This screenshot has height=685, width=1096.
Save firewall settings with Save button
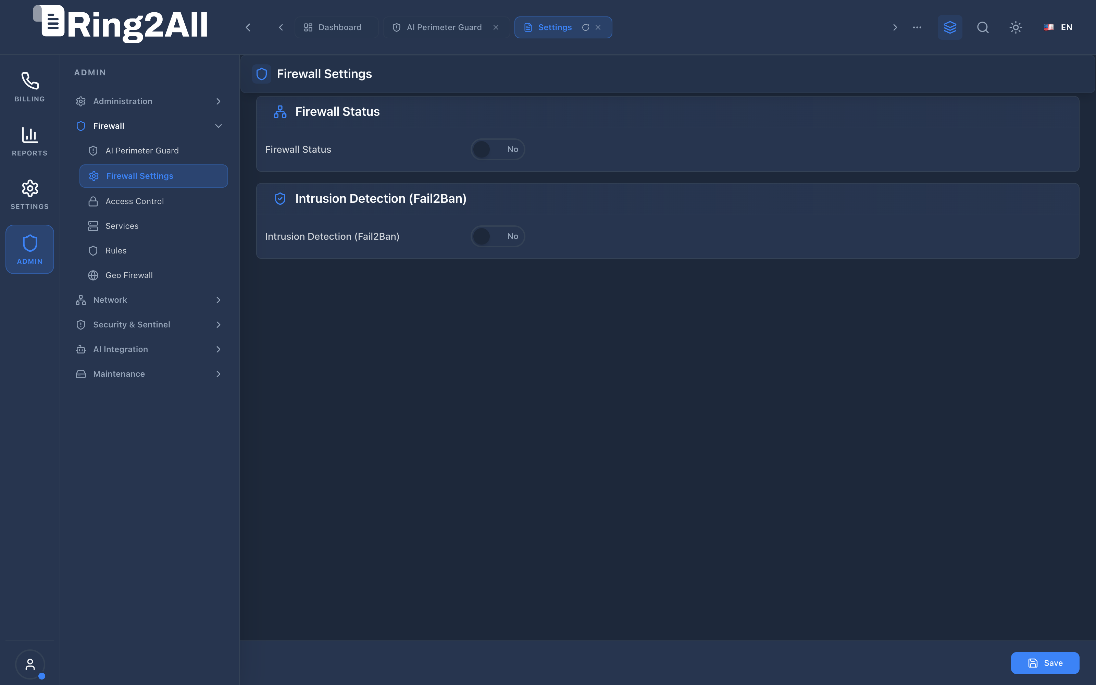pyautogui.click(x=1045, y=663)
